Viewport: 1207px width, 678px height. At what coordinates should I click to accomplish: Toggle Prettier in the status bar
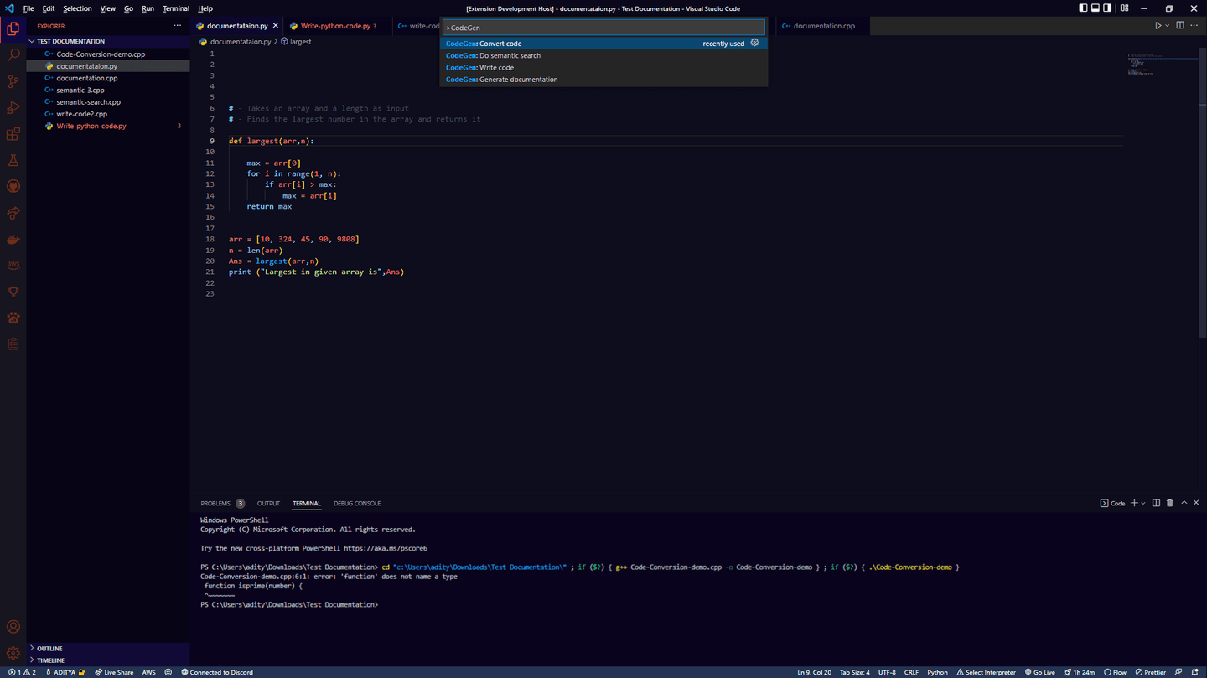click(1151, 672)
